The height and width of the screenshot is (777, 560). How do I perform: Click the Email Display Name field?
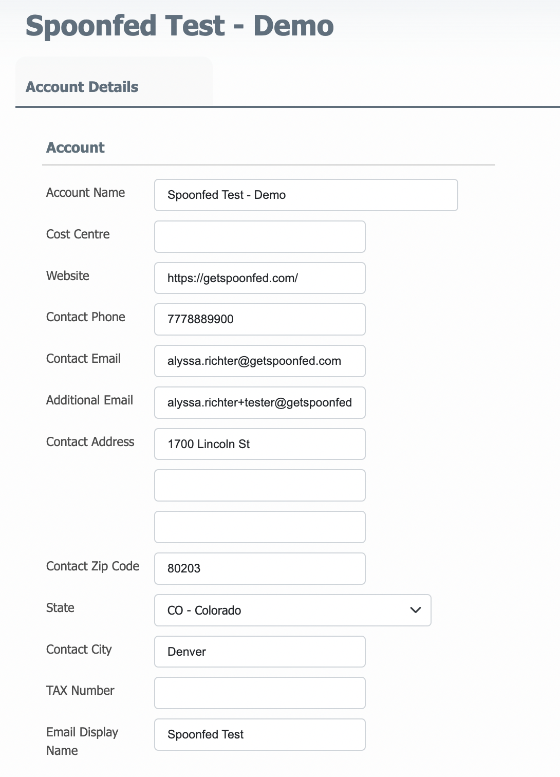point(260,734)
